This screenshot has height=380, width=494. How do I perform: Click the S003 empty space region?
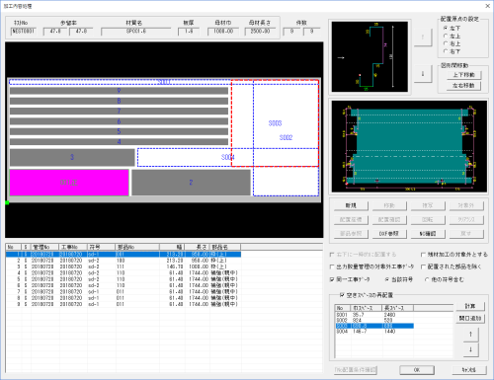click(275, 123)
